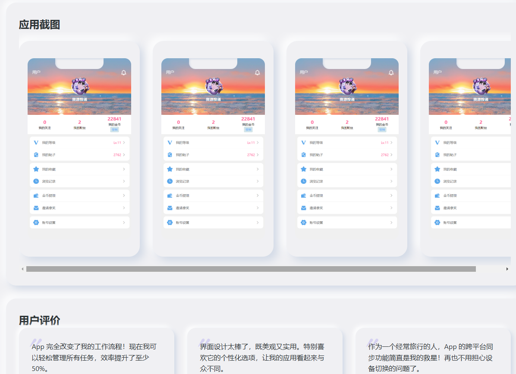
Task: Click the 金币提现 wallet icon in the second screenshot
Action: click(x=170, y=195)
